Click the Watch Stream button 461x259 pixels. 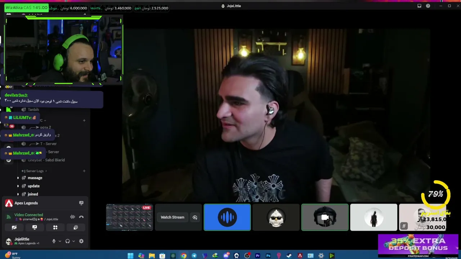[173, 217]
